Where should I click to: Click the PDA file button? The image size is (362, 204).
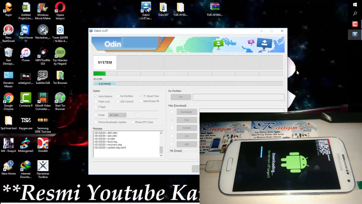coord(187,120)
